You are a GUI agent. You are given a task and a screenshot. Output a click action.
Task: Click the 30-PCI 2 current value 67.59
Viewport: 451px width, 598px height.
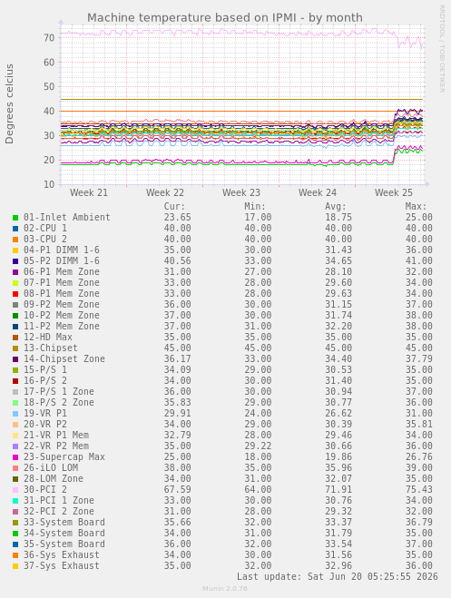(x=177, y=489)
